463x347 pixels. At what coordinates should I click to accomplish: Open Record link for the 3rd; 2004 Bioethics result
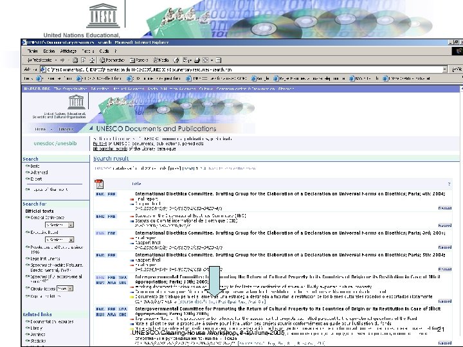click(445, 247)
